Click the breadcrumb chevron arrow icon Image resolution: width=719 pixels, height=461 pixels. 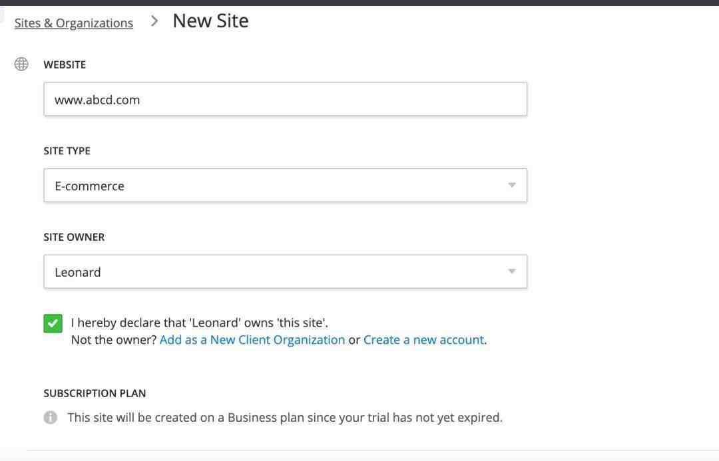point(154,21)
